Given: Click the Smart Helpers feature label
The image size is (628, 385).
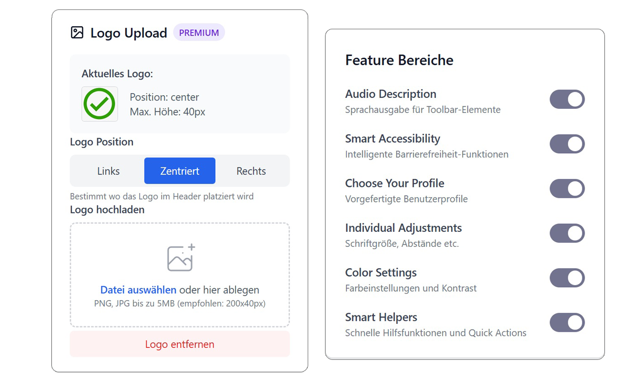Looking at the screenshot, I should (x=381, y=318).
